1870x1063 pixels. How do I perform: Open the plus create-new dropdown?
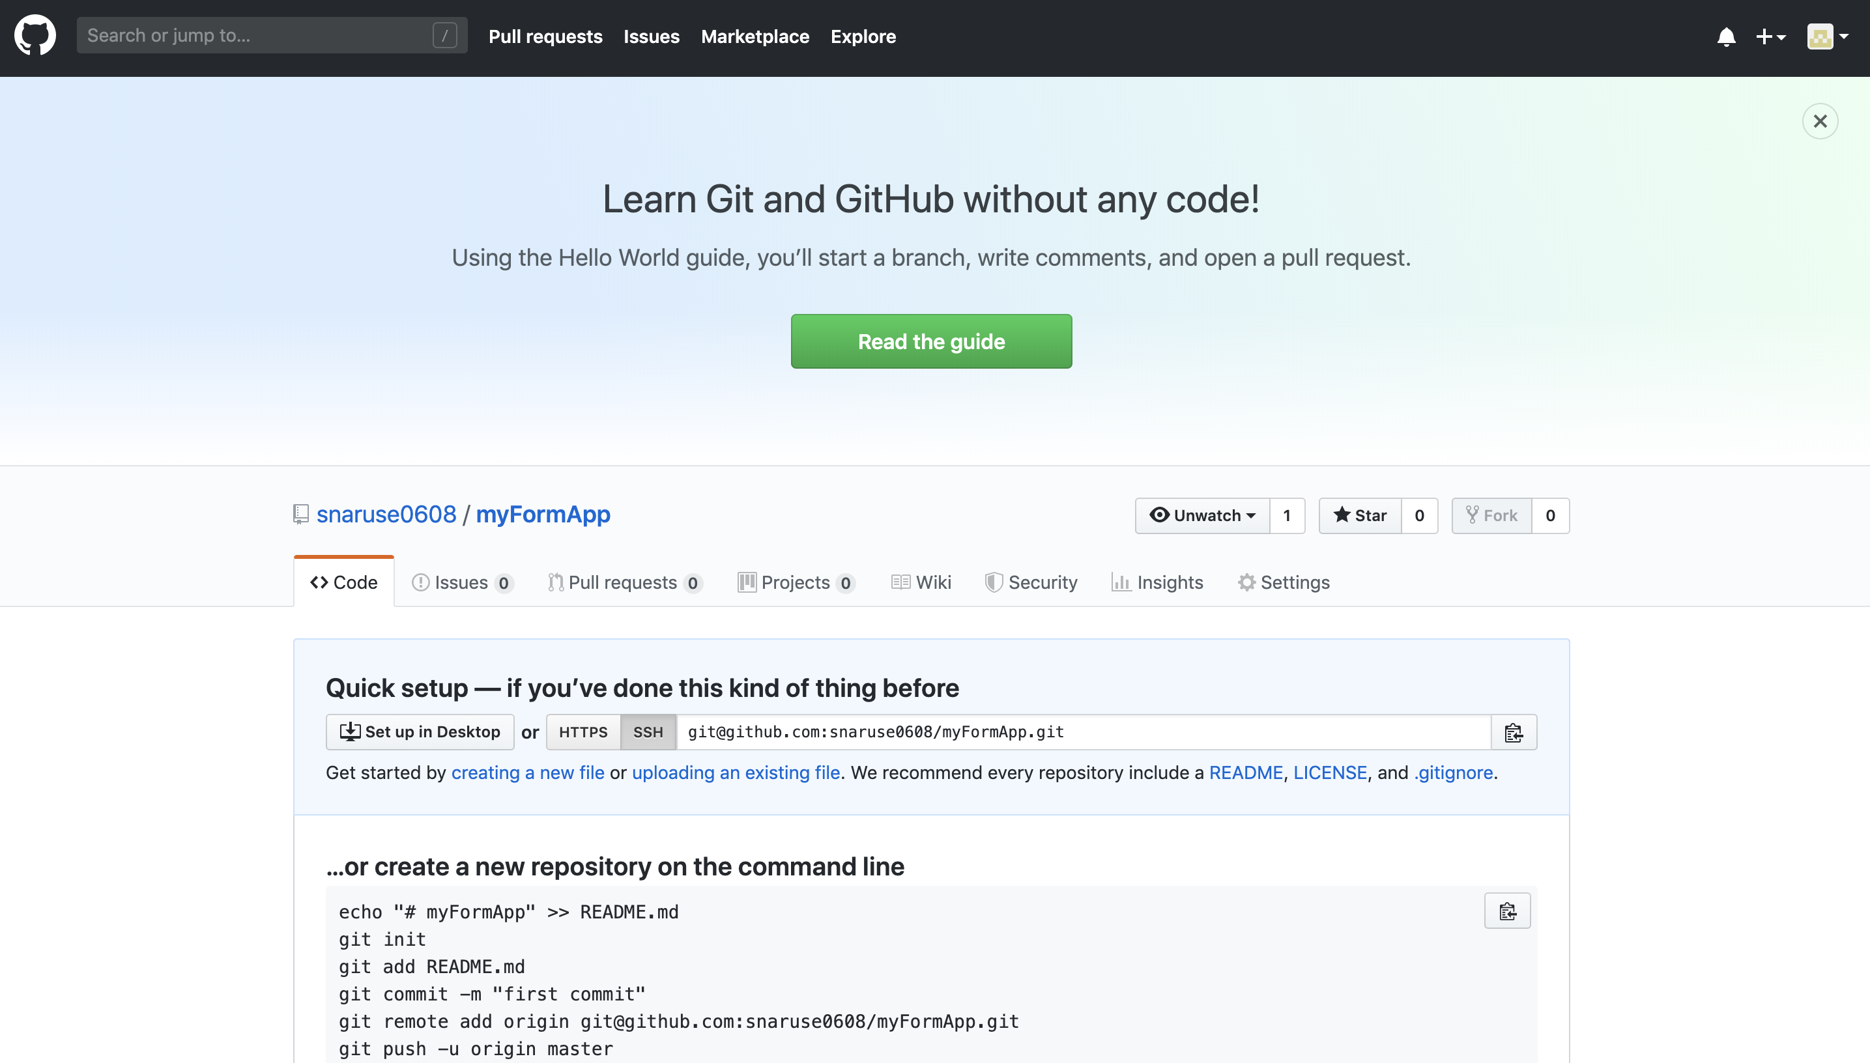point(1771,36)
